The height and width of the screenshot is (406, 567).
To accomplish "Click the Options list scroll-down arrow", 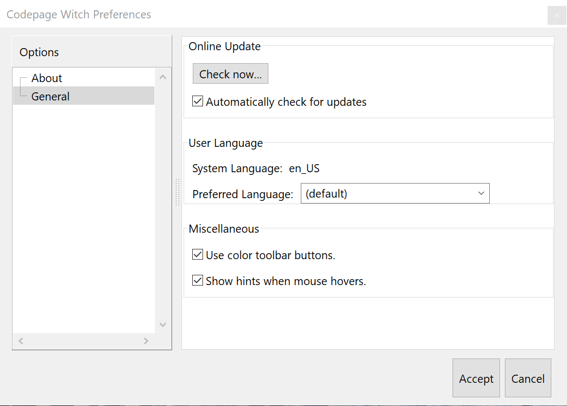I will [x=163, y=324].
